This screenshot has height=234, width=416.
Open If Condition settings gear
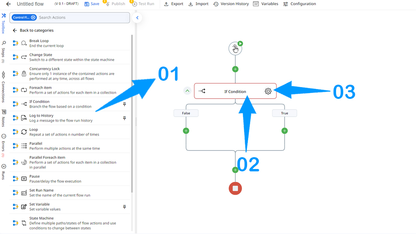268,91
